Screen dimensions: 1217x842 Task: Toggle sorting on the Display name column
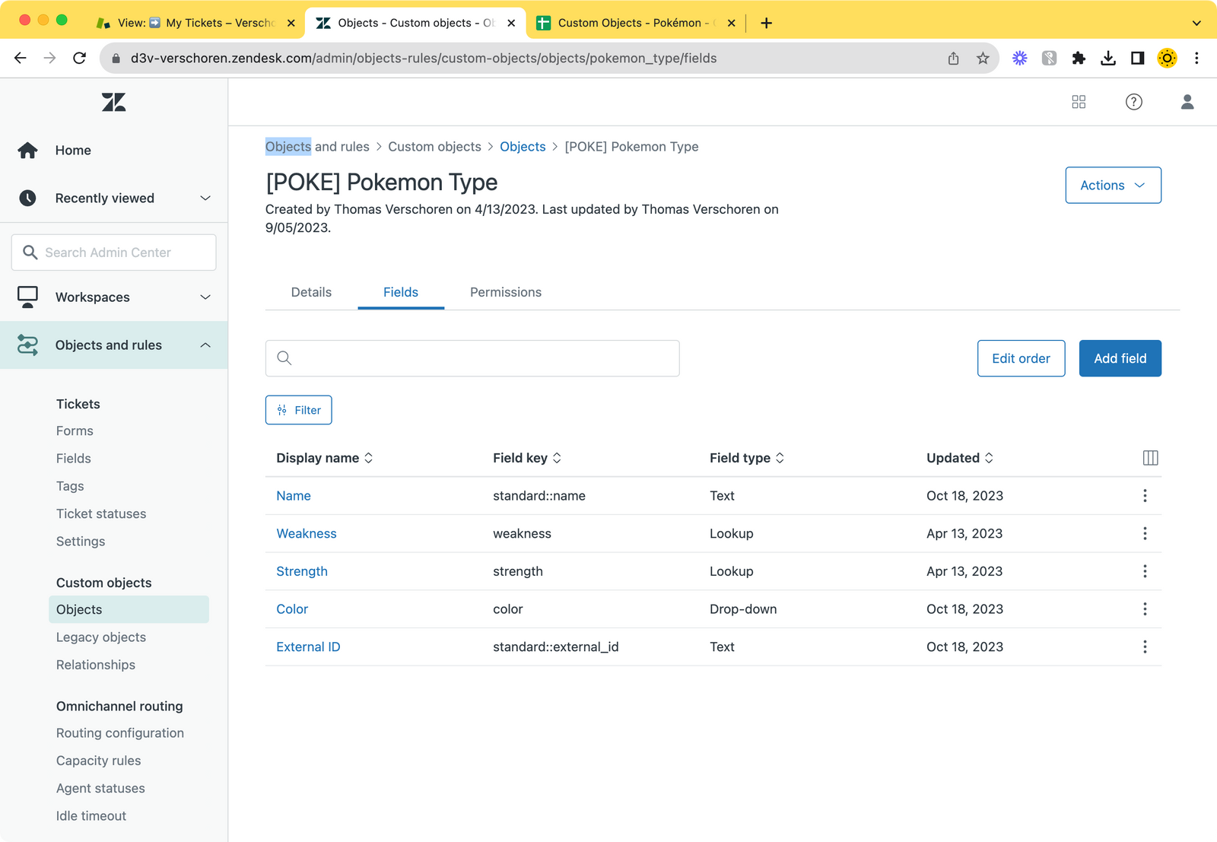[x=369, y=457]
